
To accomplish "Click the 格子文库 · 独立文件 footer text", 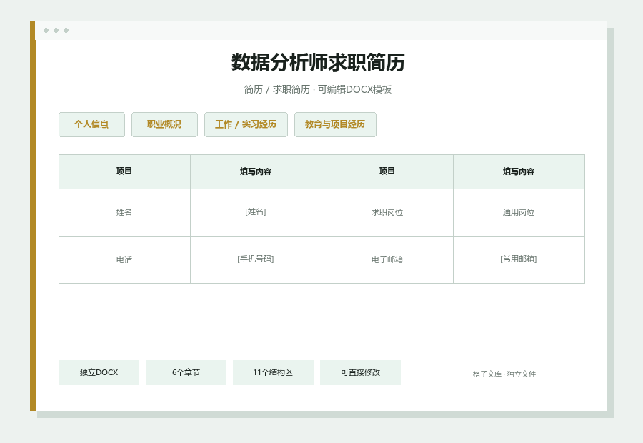I will tap(504, 374).
